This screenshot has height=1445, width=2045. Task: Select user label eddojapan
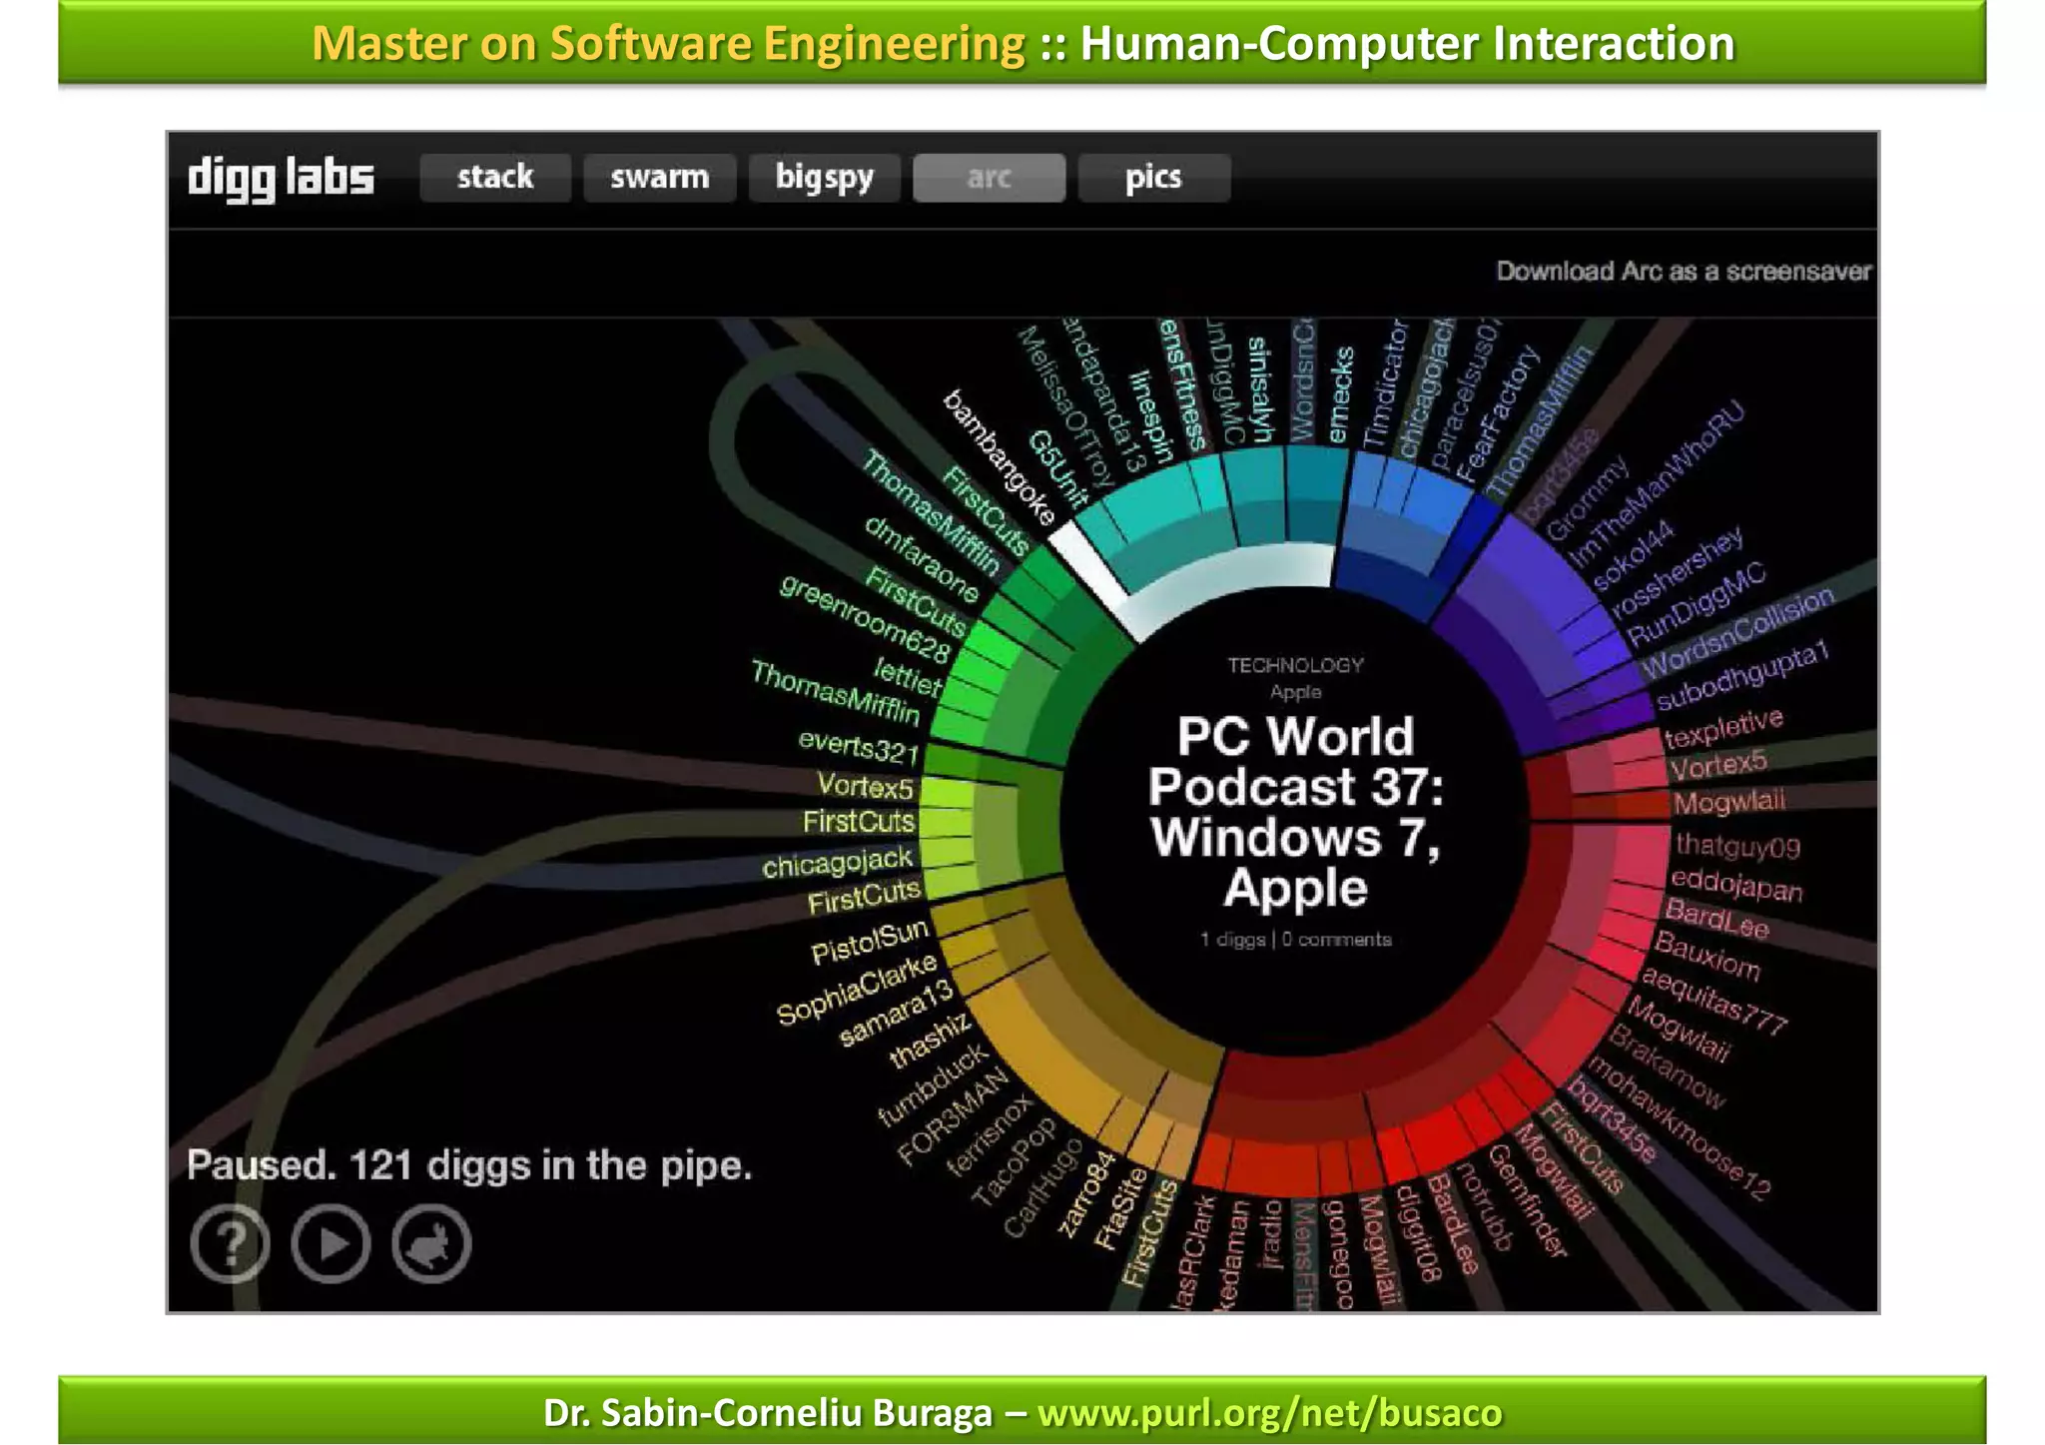point(1736,885)
